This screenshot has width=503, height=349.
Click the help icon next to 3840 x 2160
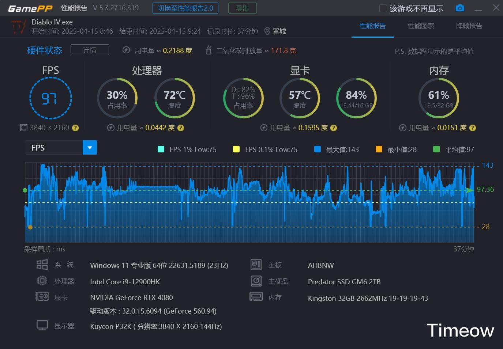[x=75, y=128]
